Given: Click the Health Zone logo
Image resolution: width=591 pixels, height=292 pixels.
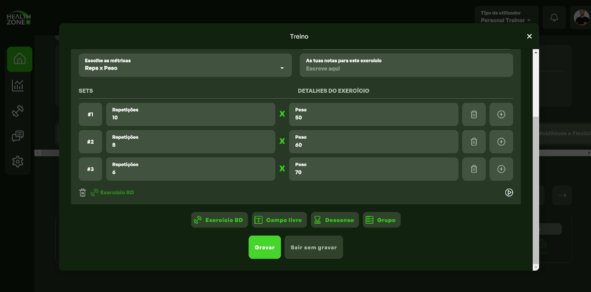Looking at the screenshot, I should (19, 18).
